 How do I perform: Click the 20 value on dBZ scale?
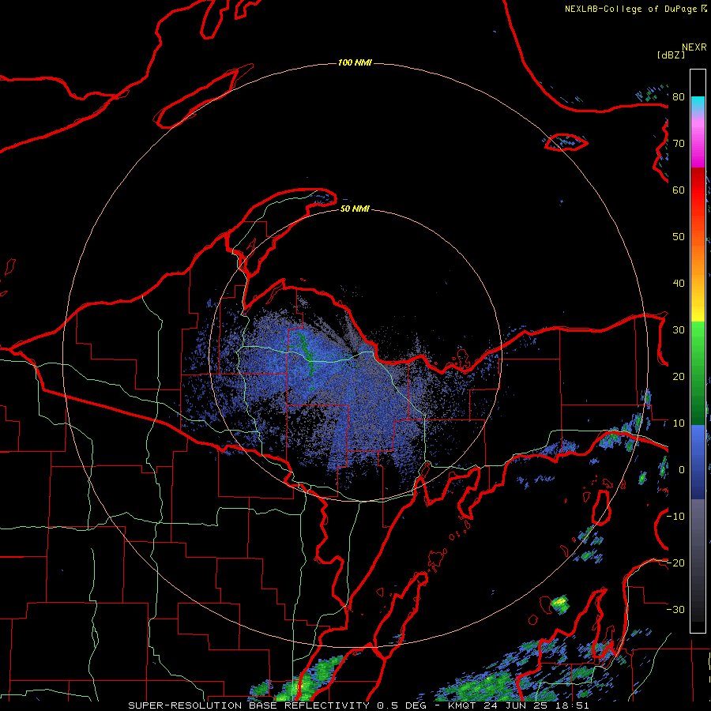679,377
